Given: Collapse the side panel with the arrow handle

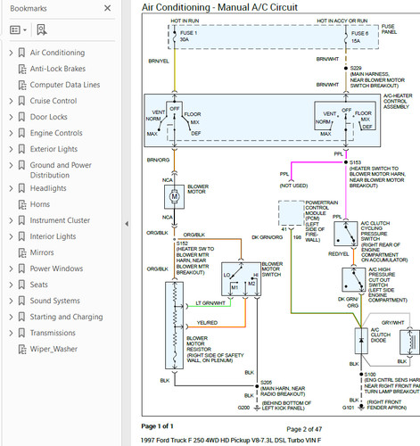Looking at the screenshot, I should pyautogui.click(x=127, y=224).
